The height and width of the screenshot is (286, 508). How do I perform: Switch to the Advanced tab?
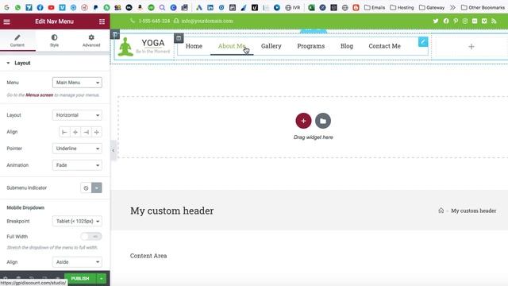pos(91,41)
